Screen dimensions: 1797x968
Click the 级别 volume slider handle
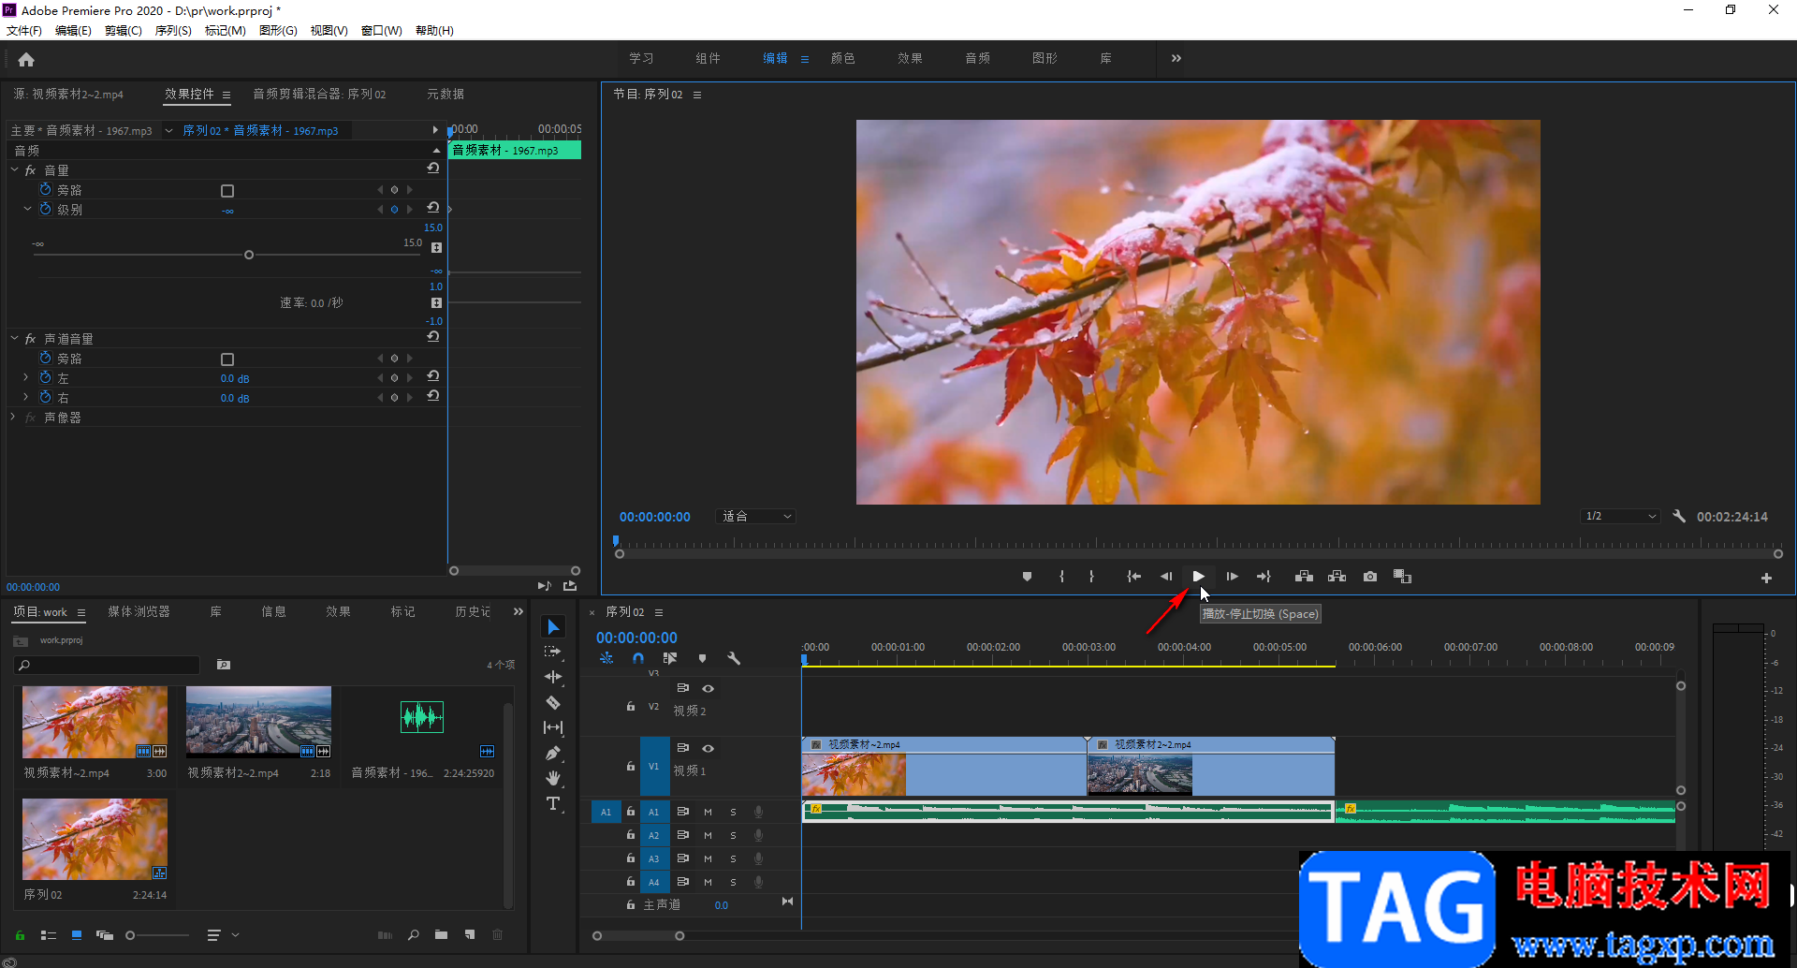[249, 255]
